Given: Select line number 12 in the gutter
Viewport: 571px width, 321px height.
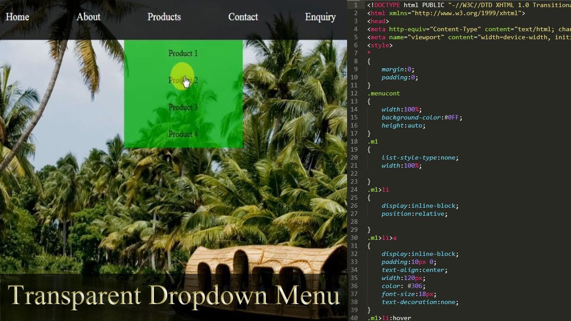Looking at the screenshot, I should click(354, 94).
